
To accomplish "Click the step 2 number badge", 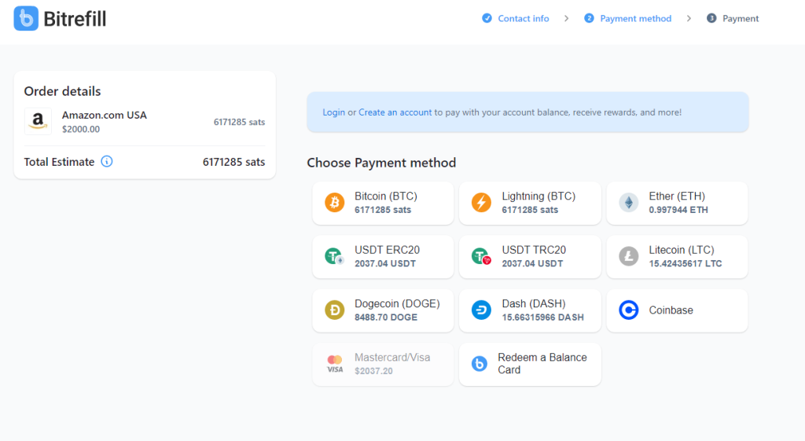I will [x=589, y=19].
